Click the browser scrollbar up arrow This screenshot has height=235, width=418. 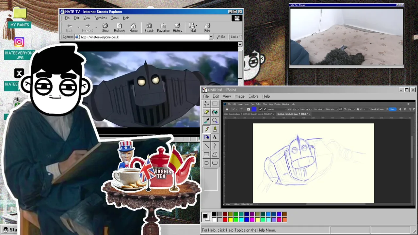tap(240, 44)
